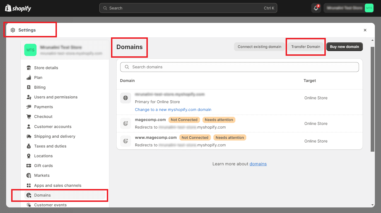Image resolution: width=381 pixels, height=213 pixels.
Task: Click Change to a new myshopify.com domain
Action: [x=173, y=110]
